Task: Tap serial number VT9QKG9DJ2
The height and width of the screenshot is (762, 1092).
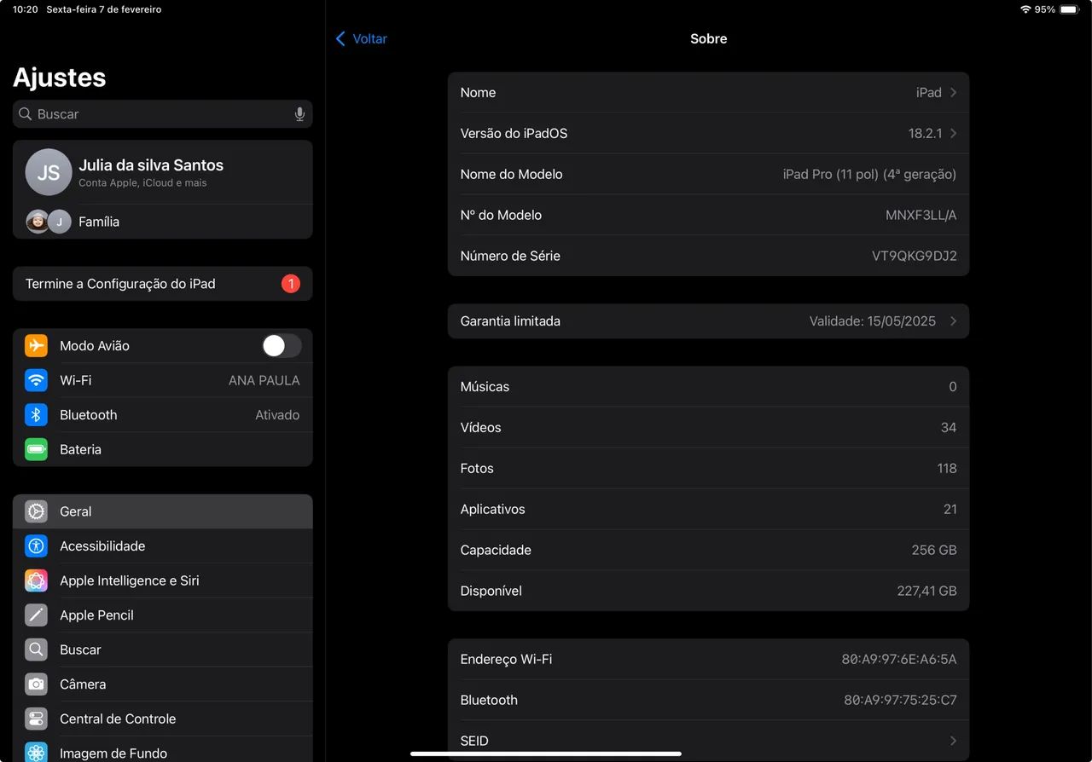Action: tap(914, 256)
